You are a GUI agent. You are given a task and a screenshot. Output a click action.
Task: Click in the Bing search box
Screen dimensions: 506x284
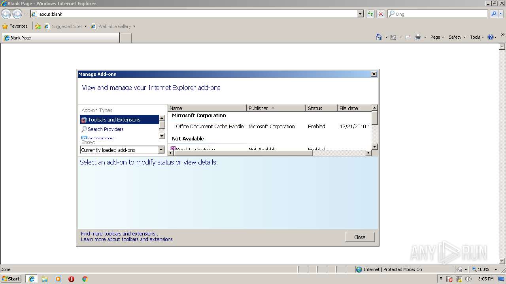point(438,14)
